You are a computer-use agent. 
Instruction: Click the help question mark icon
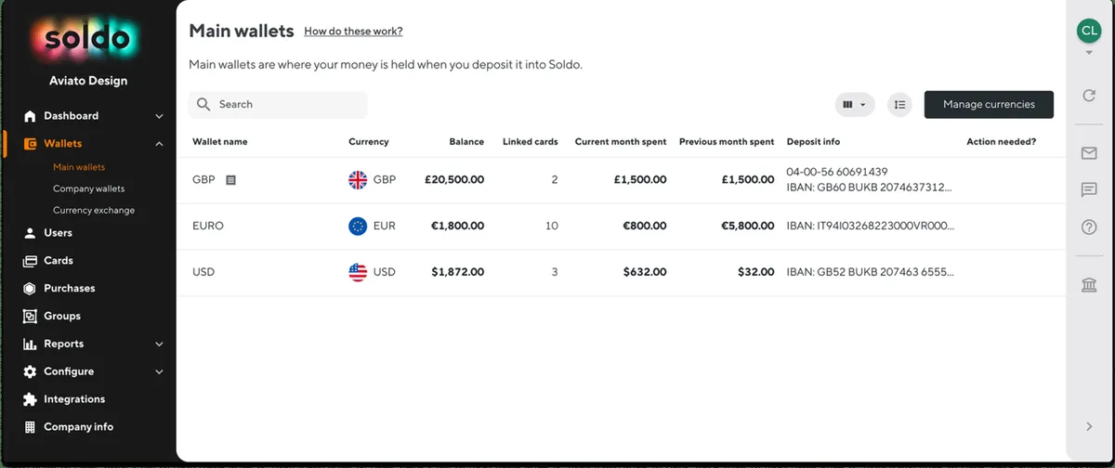(1089, 227)
